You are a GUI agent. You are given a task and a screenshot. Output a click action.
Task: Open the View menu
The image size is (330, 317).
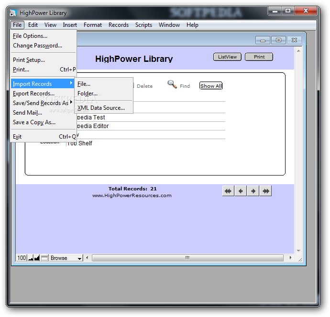pos(50,25)
